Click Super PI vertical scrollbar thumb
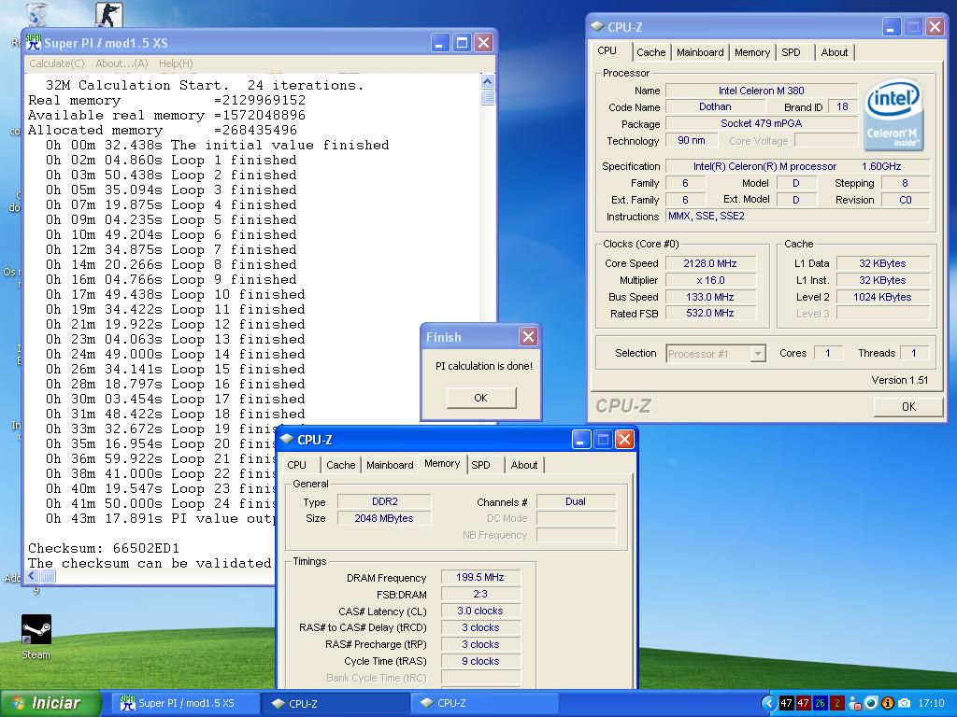Screen dimensions: 957x717 pyautogui.click(x=487, y=97)
